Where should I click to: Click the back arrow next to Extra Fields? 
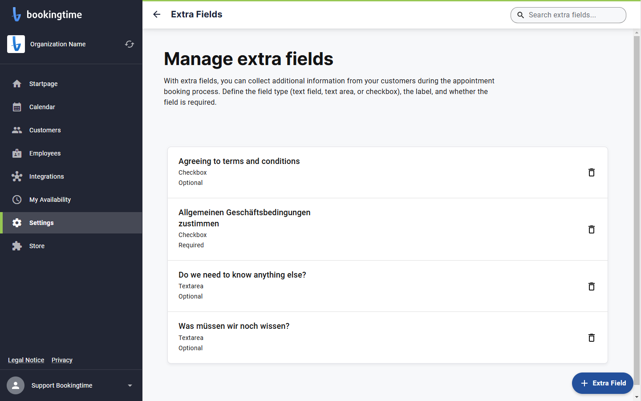tap(157, 14)
